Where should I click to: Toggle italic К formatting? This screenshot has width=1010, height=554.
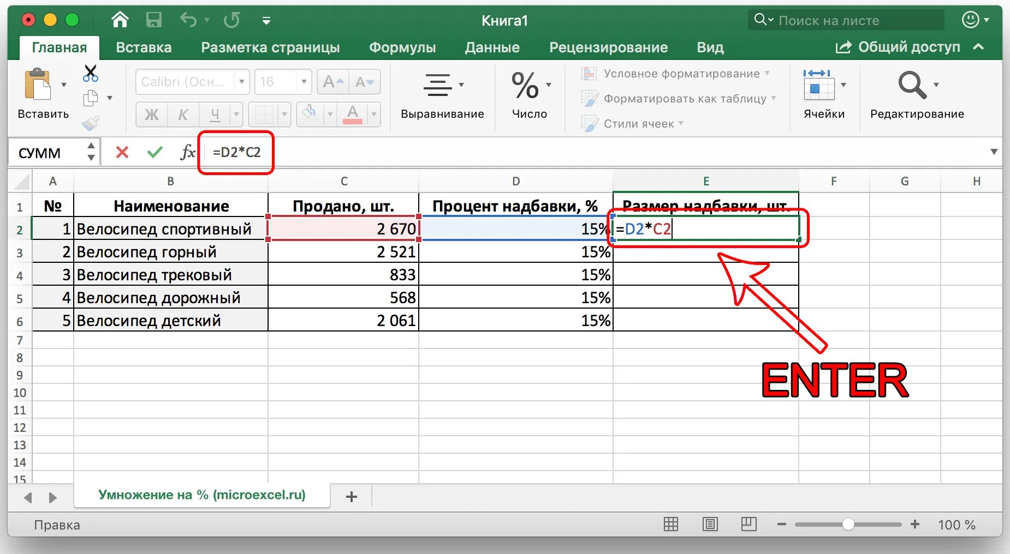point(183,115)
